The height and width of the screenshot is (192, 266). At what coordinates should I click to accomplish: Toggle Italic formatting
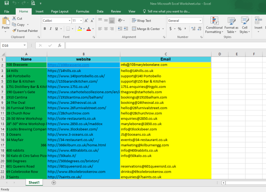tap(51, 29)
